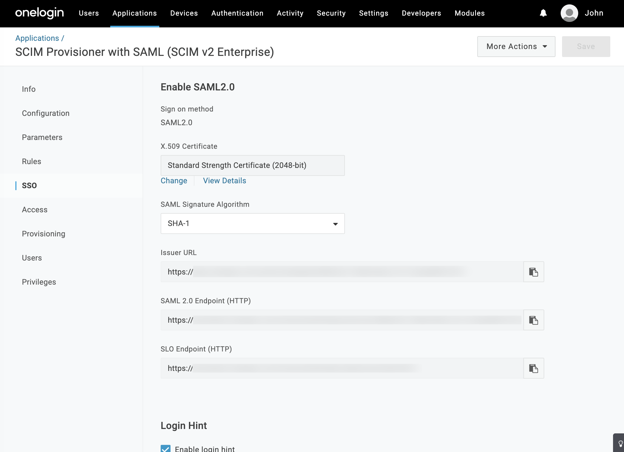624x452 pixels.
Task: Click the user avatar icon
Action: tap(569, 13)
